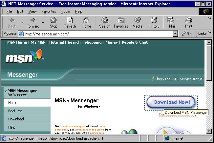Click the 'anywhere in the world' link

(89, 130)
